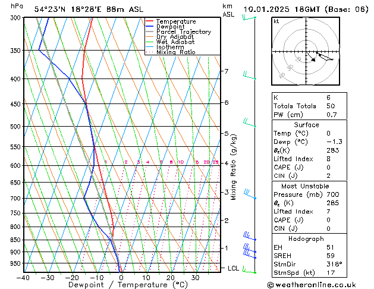This screenshot has height=289, width=374.
Task: Click the 'Mixing Ratio (g/kg)' vertical axis title
Action: 234,167
